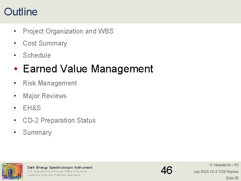Select the Summary outline entry

coord(37,132)
